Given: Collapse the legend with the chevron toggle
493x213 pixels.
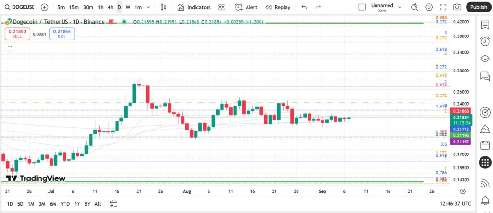Looking at the screenshot, I should click(10, 47).
